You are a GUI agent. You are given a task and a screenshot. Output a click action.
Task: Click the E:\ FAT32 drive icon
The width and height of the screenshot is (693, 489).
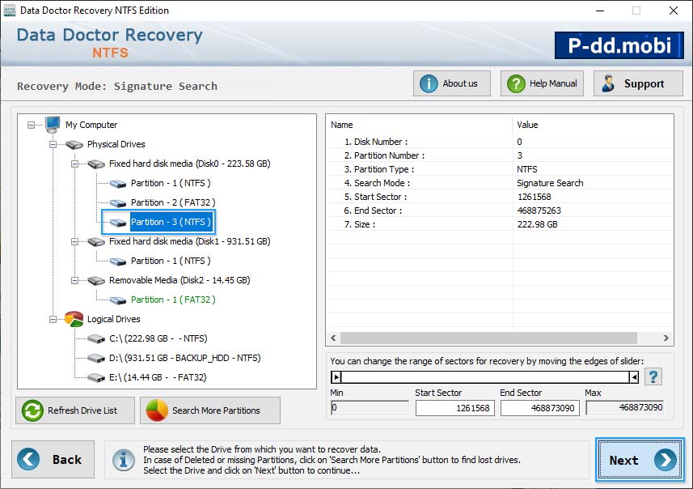point(96,378)
